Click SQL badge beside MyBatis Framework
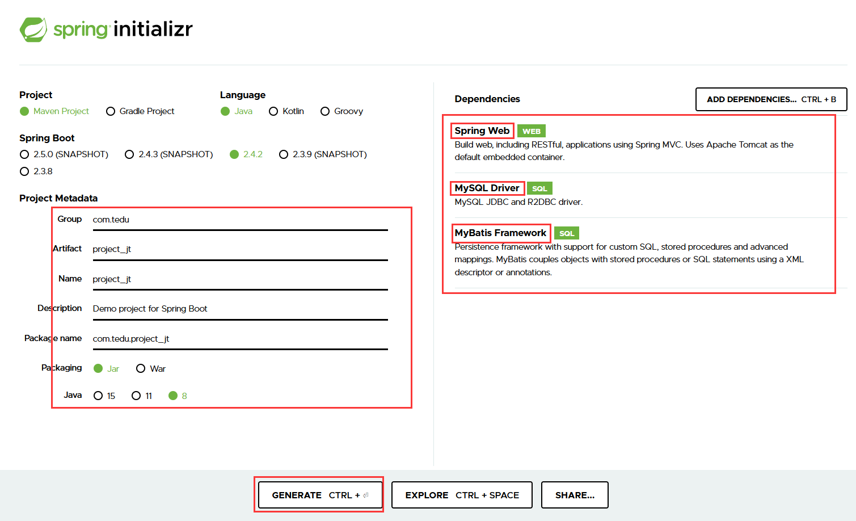The width and height of the screenshot is (856, 521). pyautogui.click(x=567, y=233)
